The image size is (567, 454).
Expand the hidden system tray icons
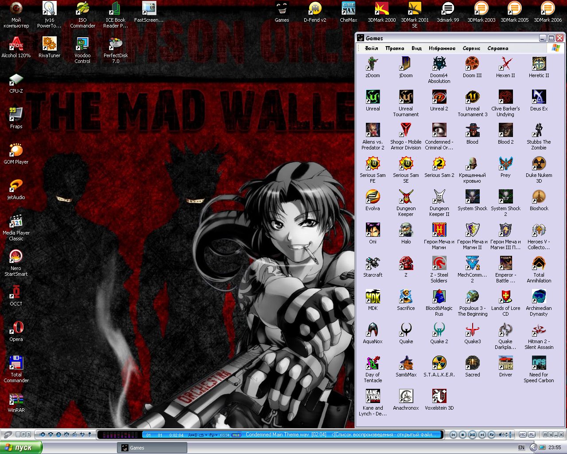point(533,447)
